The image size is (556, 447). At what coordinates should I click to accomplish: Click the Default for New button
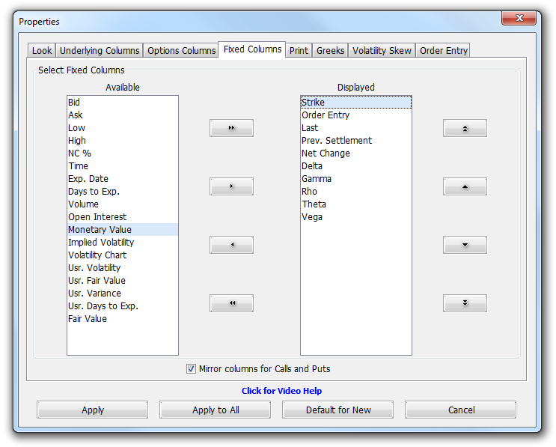click(x=338, y=410)
